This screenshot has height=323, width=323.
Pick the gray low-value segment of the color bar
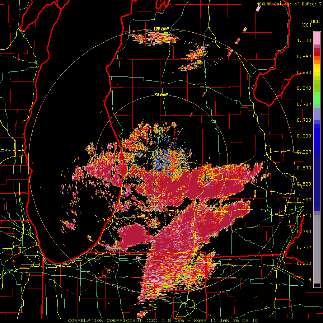[x=317, y=249]
